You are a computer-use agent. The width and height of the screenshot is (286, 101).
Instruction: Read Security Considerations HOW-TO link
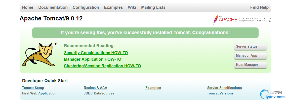[96, 53]
